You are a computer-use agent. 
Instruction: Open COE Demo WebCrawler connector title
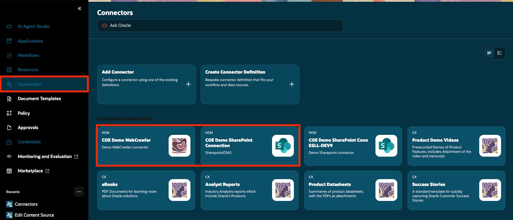pyautogui.click(x=126, y=140)
